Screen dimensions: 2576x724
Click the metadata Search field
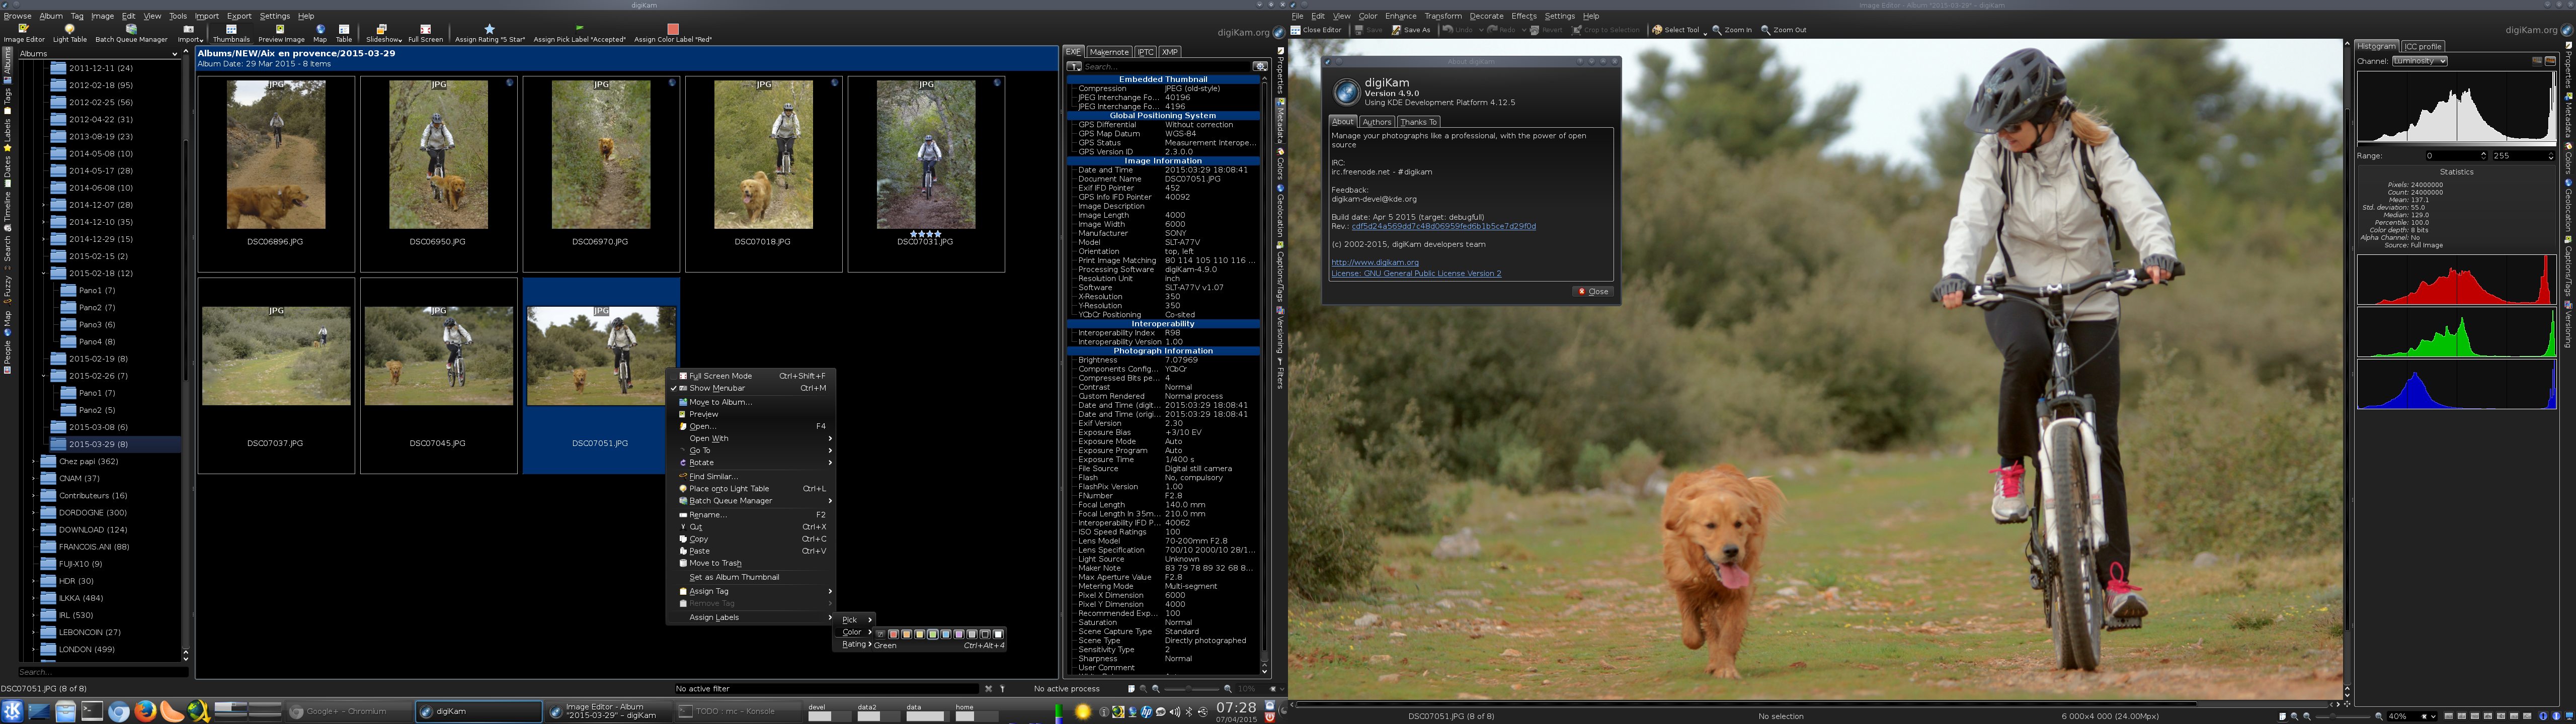pos(1166,66)
